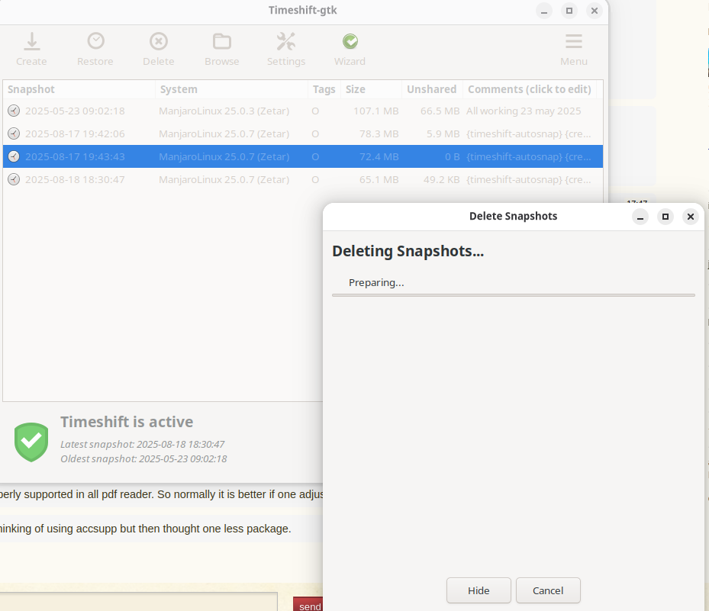Click the green shield status icon
The width and height of the screenshot is (709, 611).
pos(31,442)
